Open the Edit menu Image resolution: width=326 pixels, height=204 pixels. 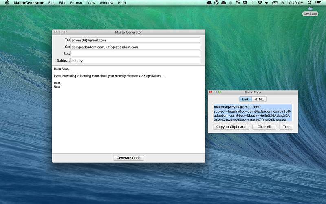pyautogui.click(x=62, y=3)
